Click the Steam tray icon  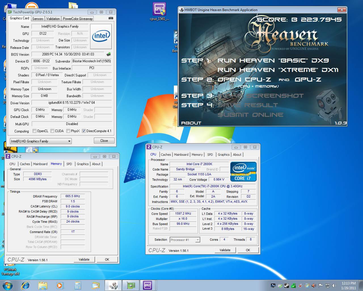287,286
